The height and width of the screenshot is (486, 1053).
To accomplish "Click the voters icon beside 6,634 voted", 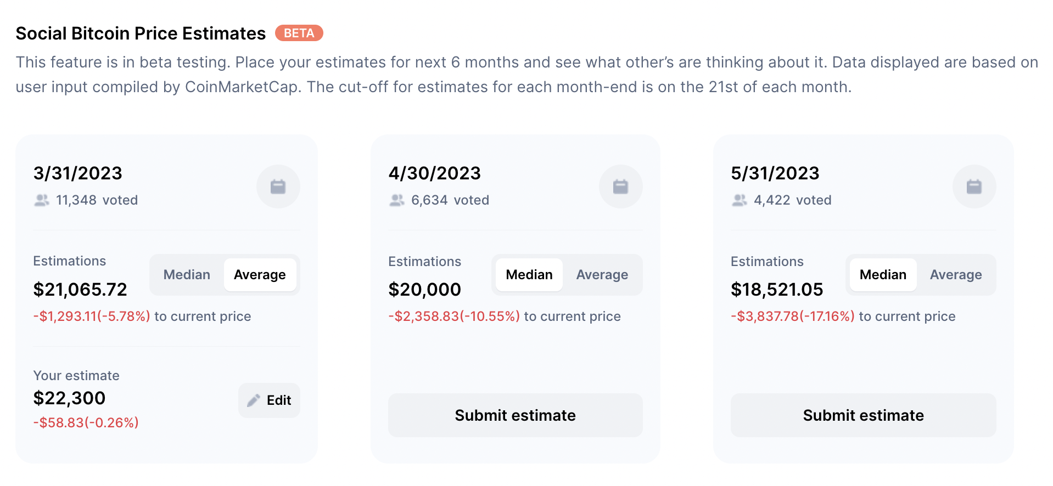I will pyautogui.click(x=397, y=200).
